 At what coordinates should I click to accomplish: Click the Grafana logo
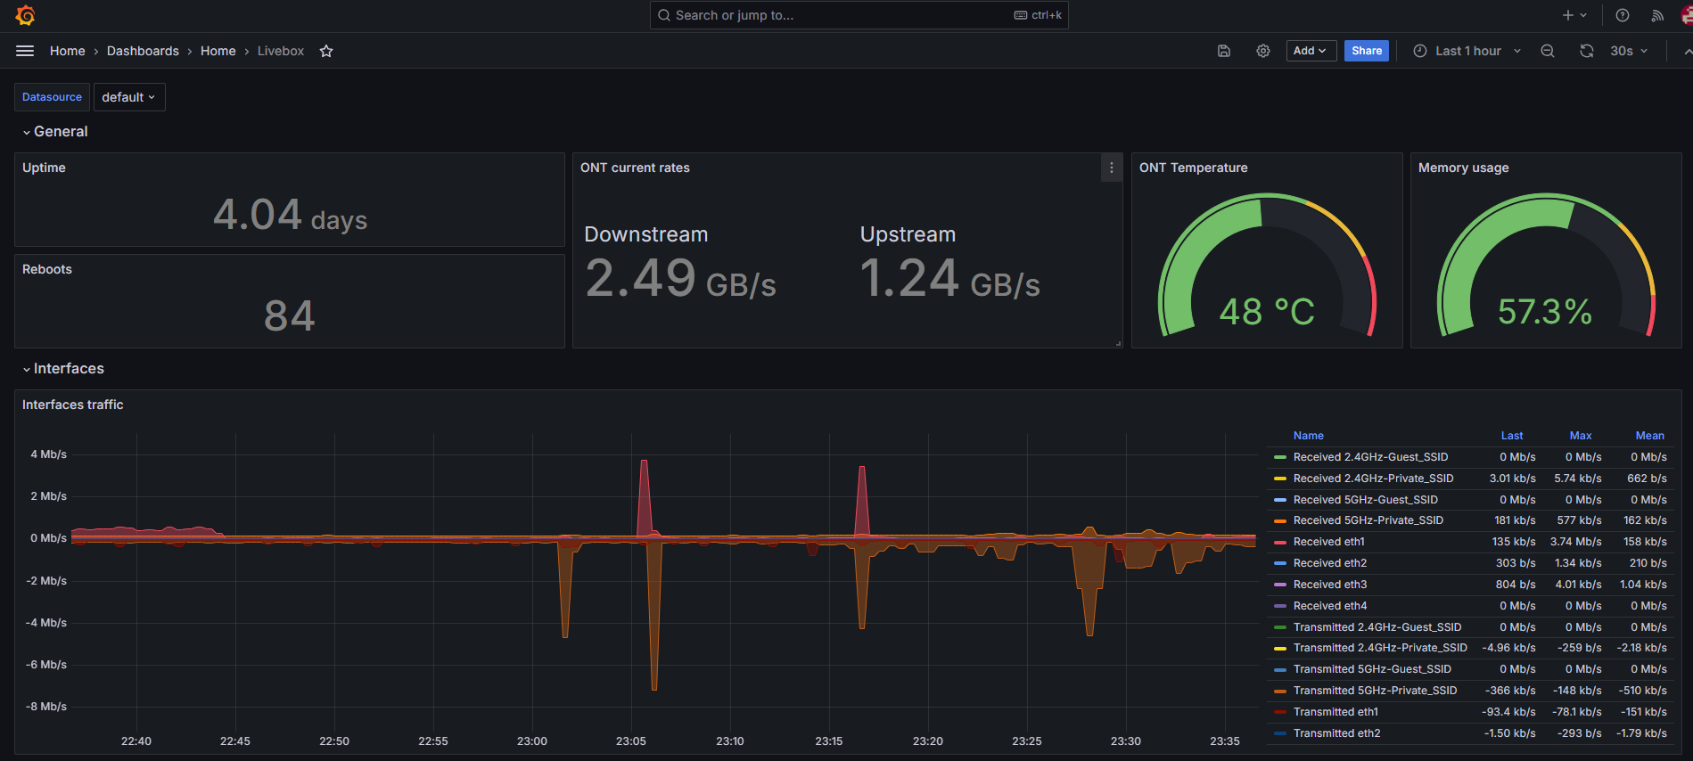[25, 15]
